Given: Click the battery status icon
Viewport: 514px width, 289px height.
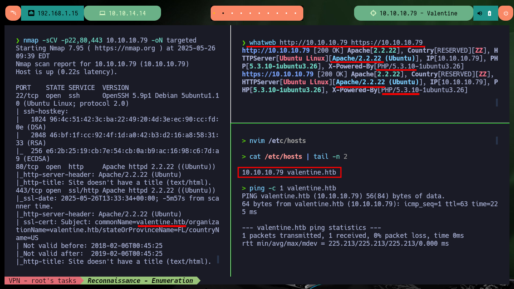Looking at the screenshot, I should [490, 13].
